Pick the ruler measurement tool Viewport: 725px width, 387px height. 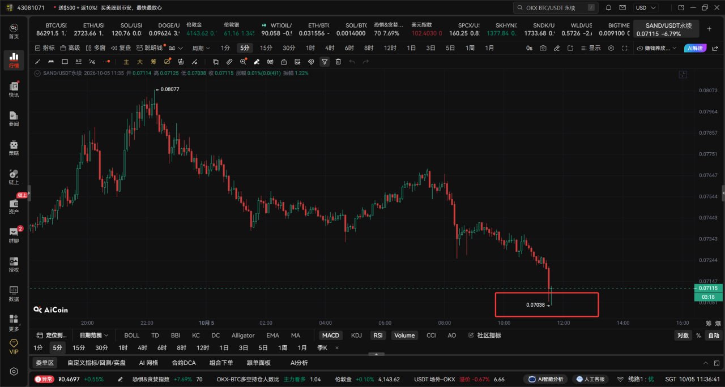point(229,62)
